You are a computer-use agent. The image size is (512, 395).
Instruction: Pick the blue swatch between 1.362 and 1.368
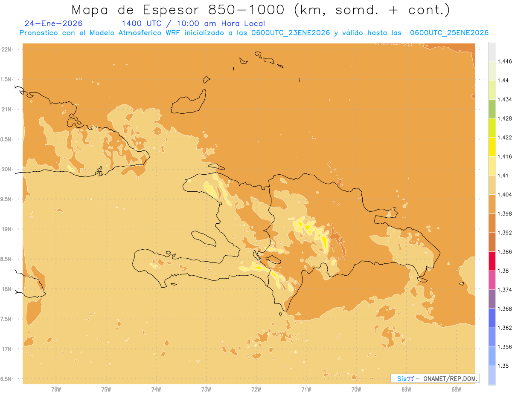492,318
